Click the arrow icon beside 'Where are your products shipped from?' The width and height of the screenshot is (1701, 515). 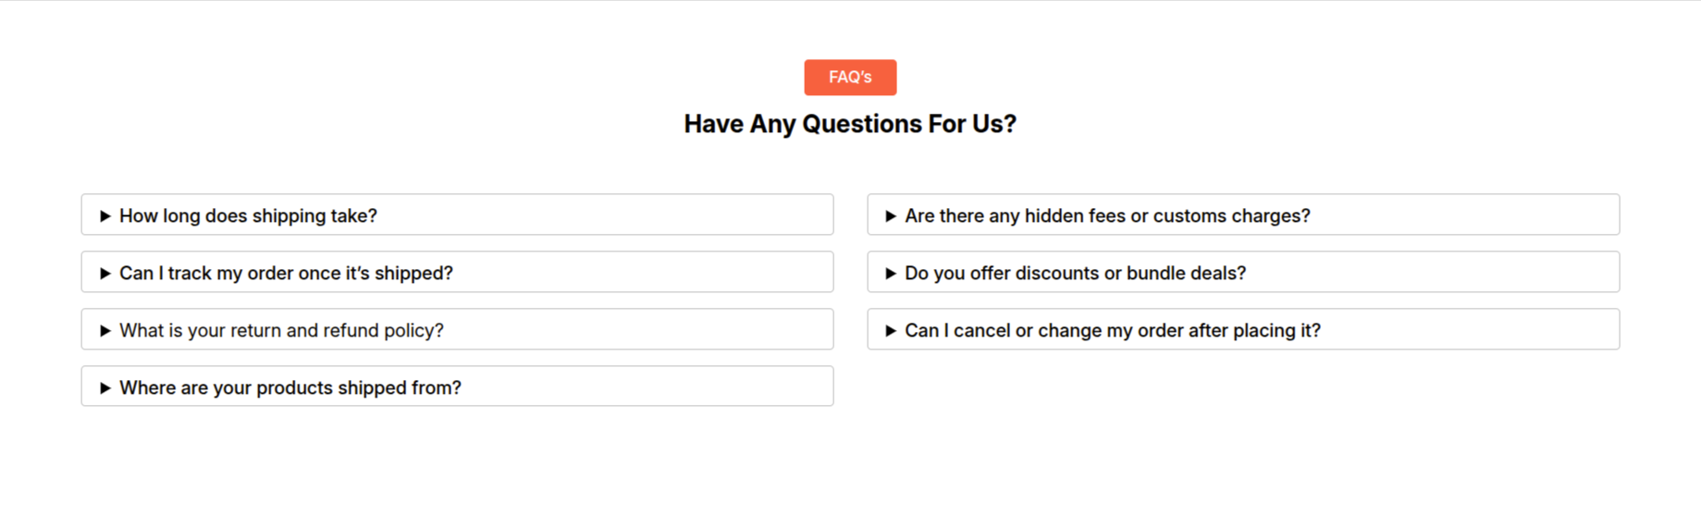point(105,388)
